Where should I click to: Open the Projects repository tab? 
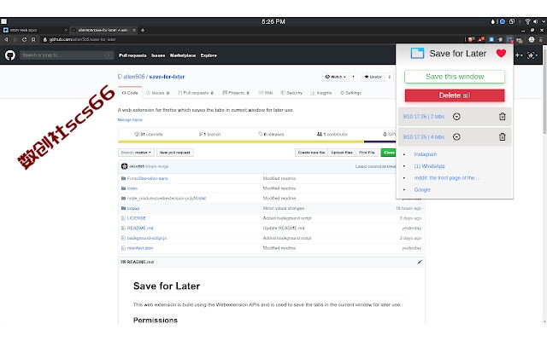(x=236, y=93)
